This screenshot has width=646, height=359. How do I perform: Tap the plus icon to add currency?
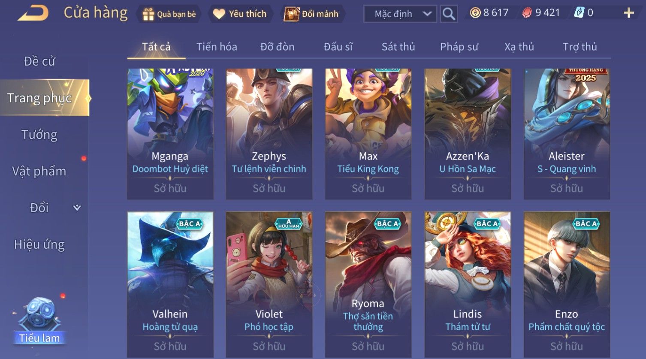click(628, 13)
